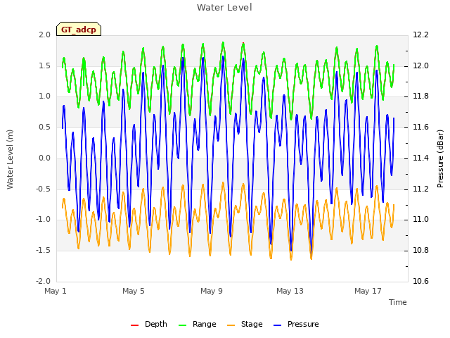Click the Stage legend label
This screenshot has height=338, width=450.
tap(252, 324)
